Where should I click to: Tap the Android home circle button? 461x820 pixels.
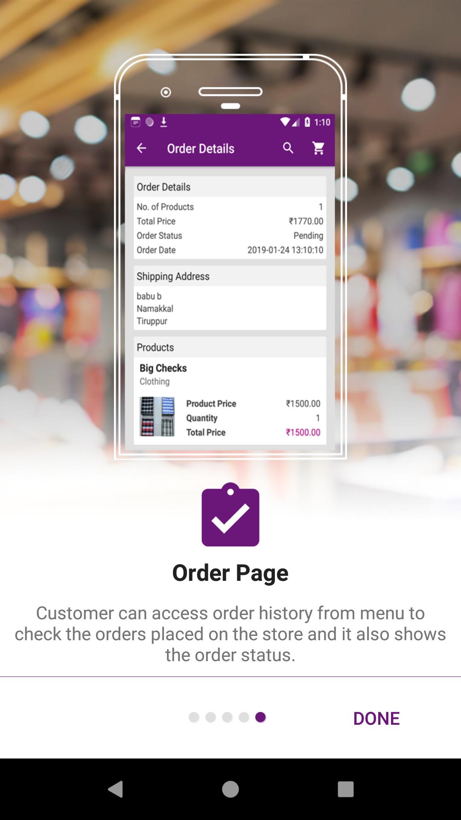click(x=230, y=789)
